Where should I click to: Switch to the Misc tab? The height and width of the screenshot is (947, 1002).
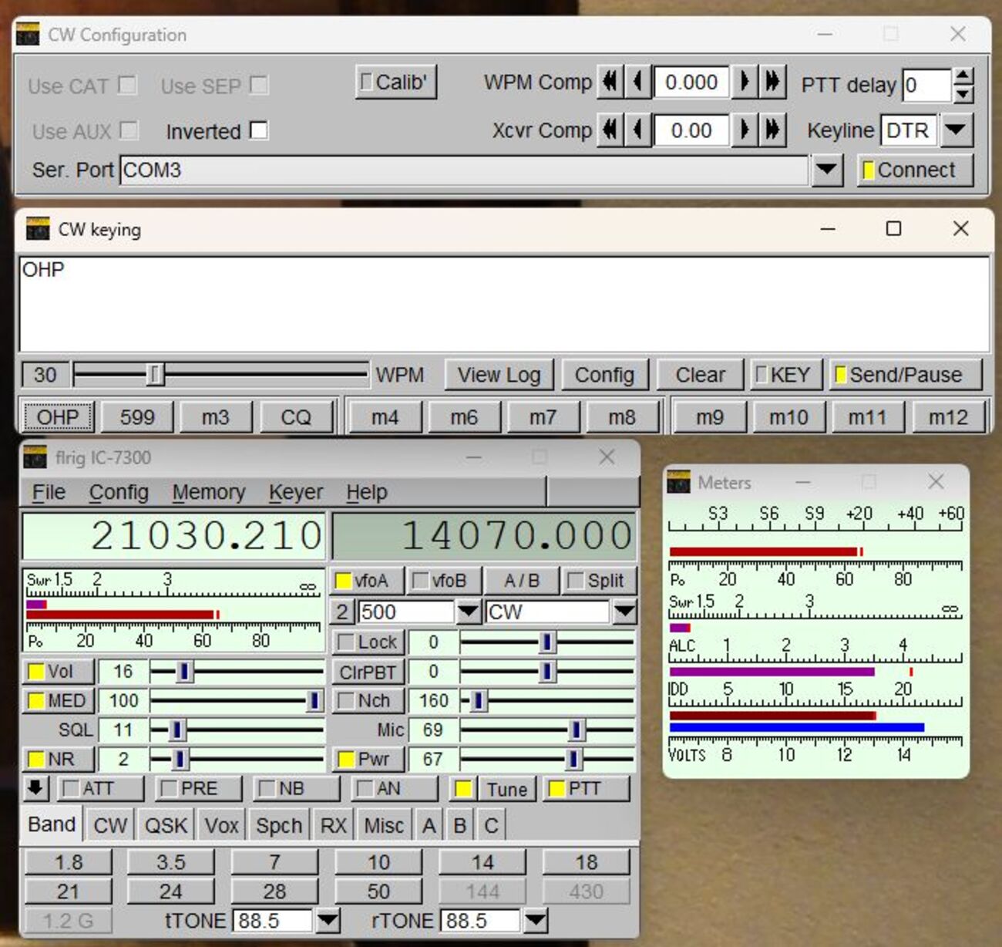click(x=384, y=825)
